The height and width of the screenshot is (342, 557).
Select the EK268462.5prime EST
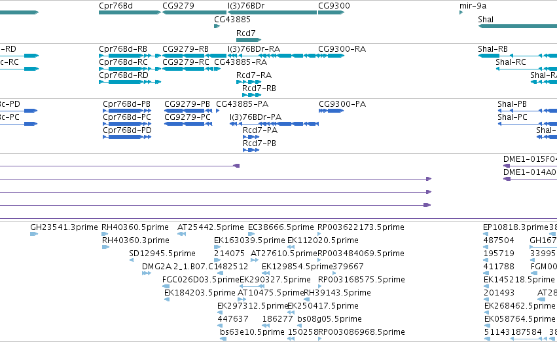pyautogui.click(x=488, y=313)
